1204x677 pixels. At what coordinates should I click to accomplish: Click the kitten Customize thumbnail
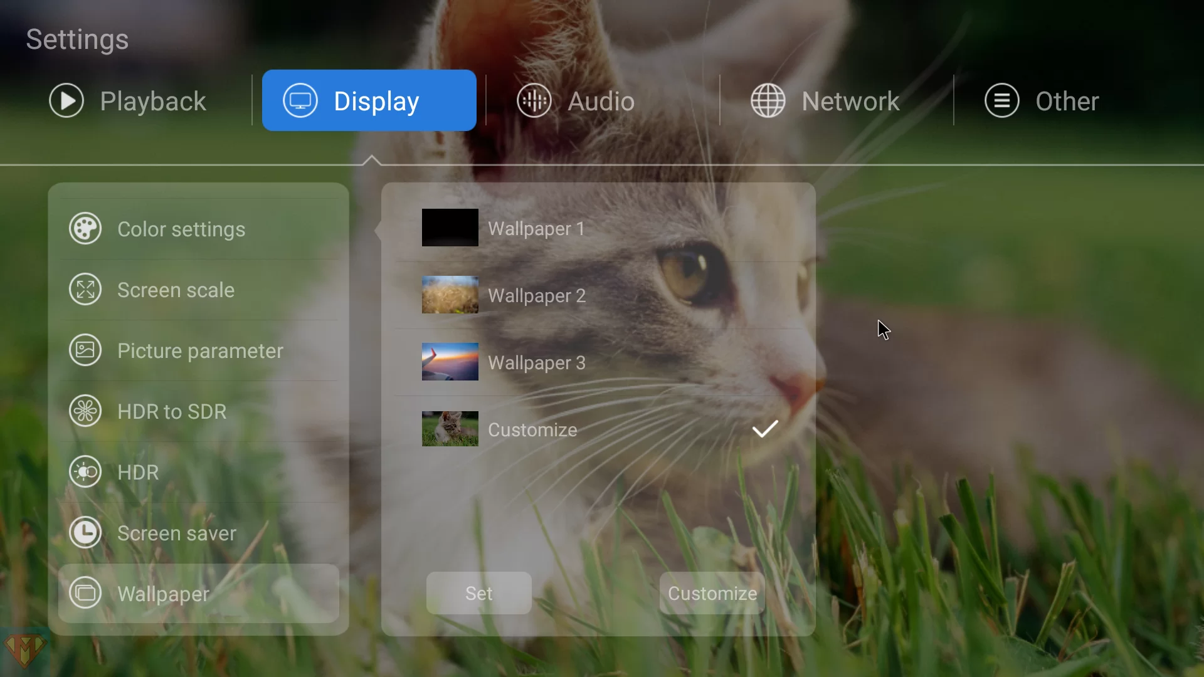pos(450,429)
